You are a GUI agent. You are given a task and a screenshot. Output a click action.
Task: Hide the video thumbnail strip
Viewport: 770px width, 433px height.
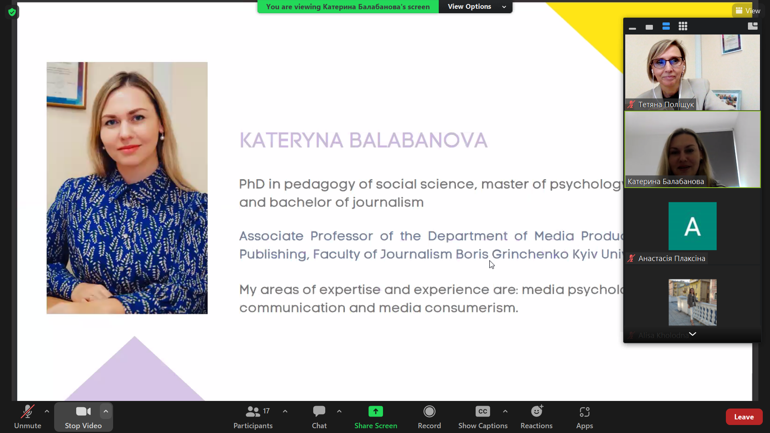tap(632, 27)
